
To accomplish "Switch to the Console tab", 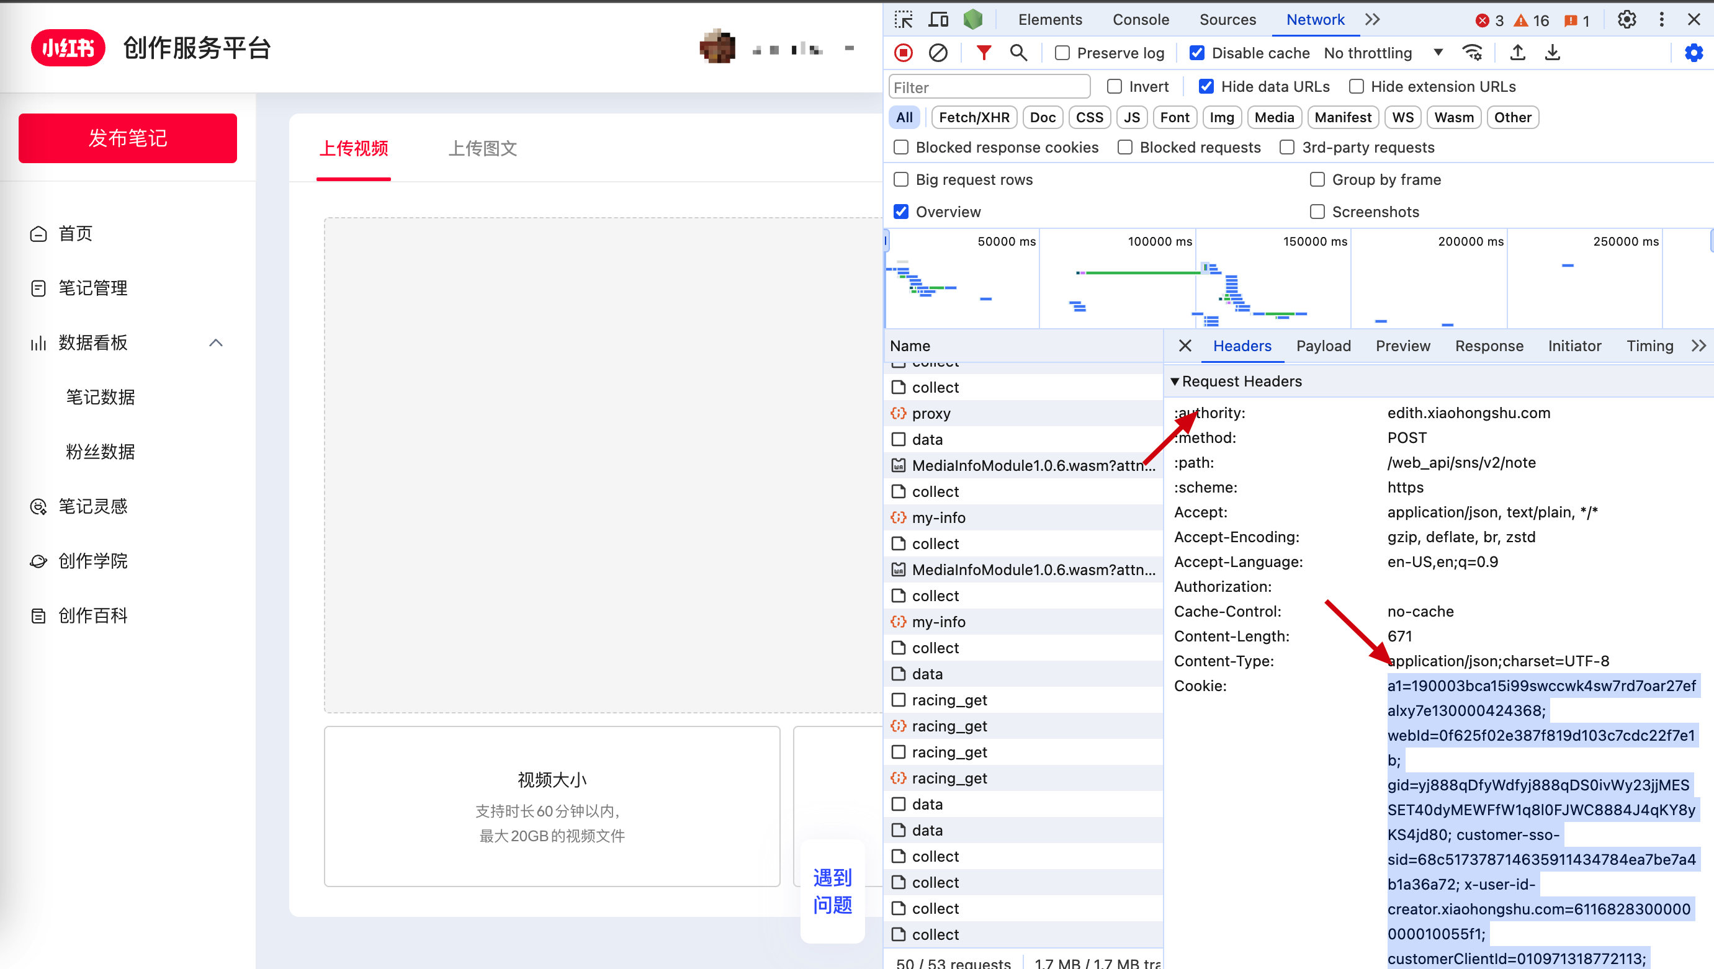I will click(x=1140, y=20).
